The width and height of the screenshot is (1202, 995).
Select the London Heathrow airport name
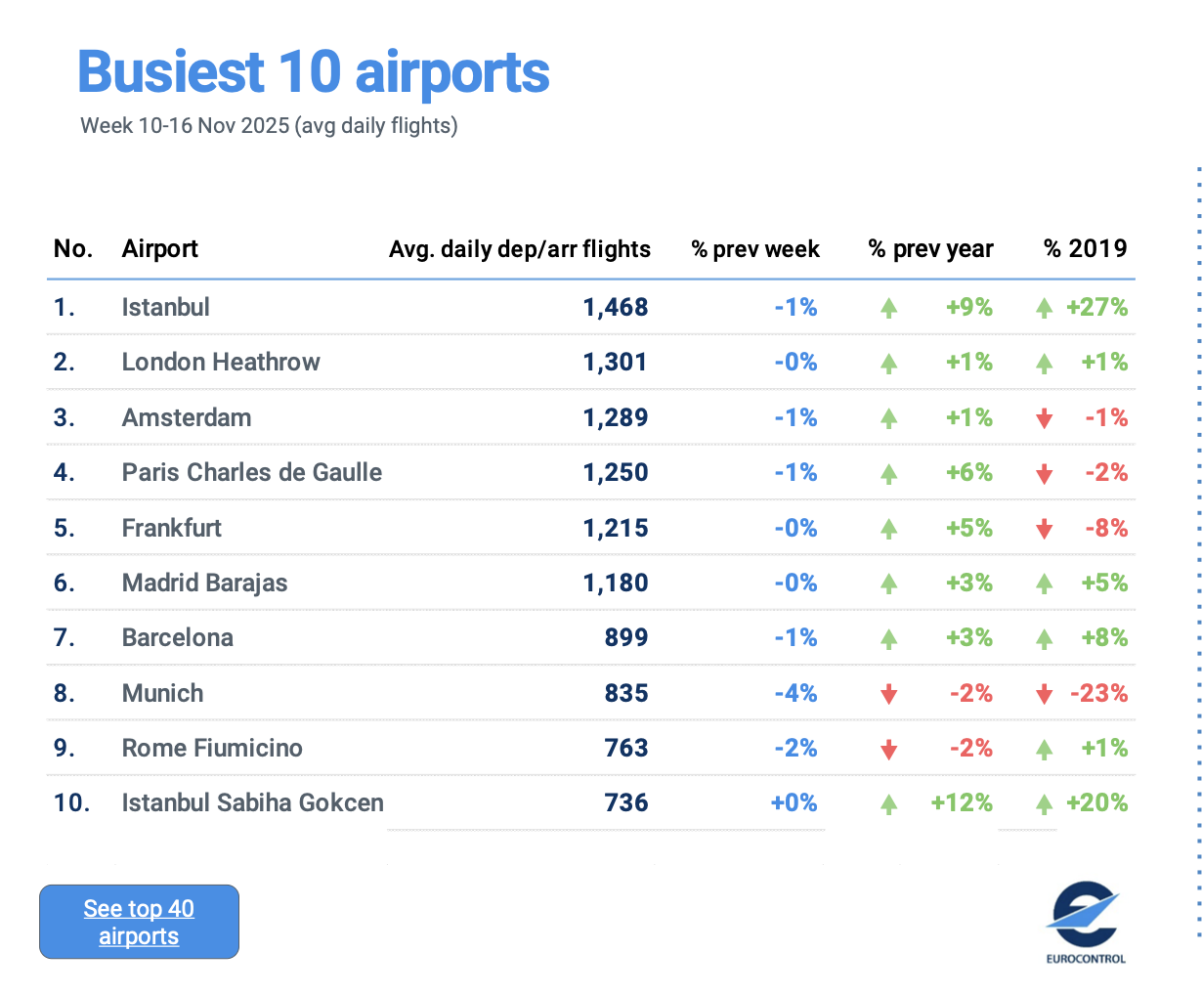[x=221, y=363]
